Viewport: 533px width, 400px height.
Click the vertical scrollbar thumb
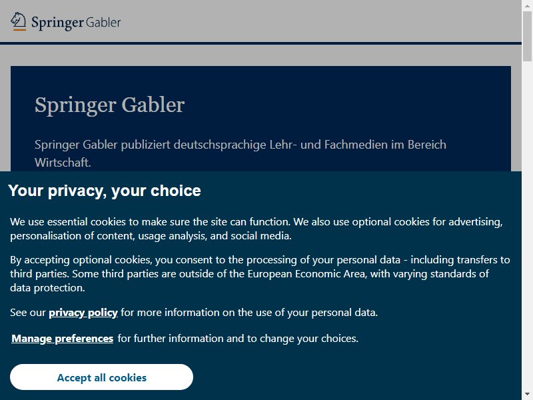tap(527, 37)
